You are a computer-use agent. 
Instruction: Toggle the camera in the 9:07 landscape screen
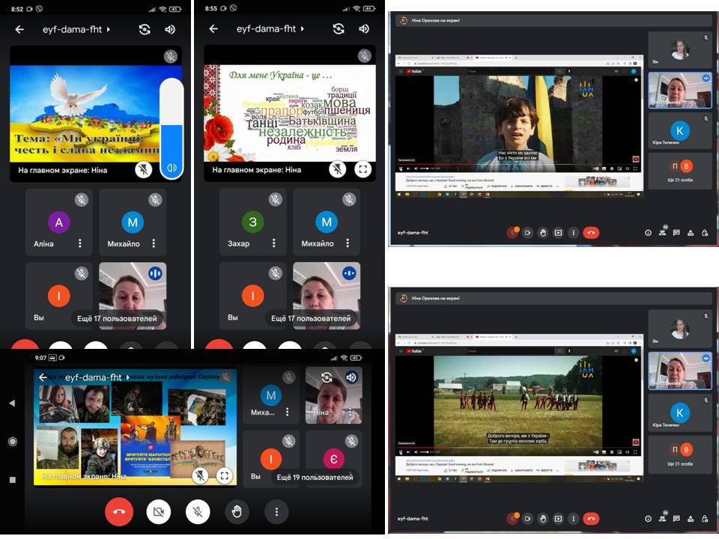(159, 511)
